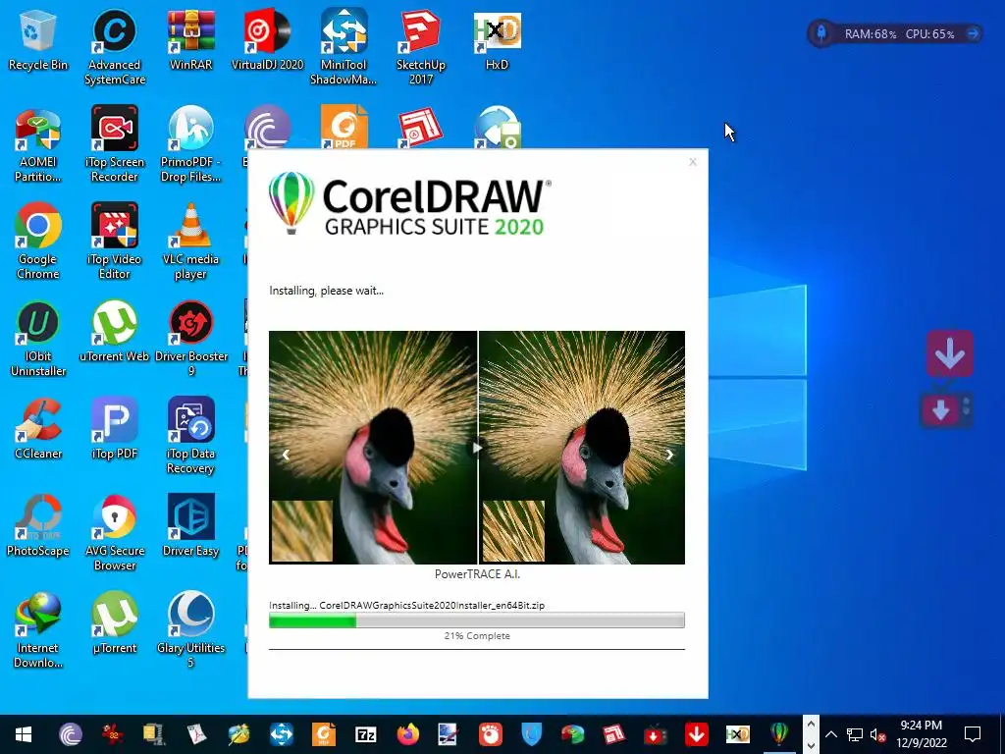Click the small floating download arrow icon
Image resolution: width=1005 pixels, height=754 pixels.
point(940,409)
